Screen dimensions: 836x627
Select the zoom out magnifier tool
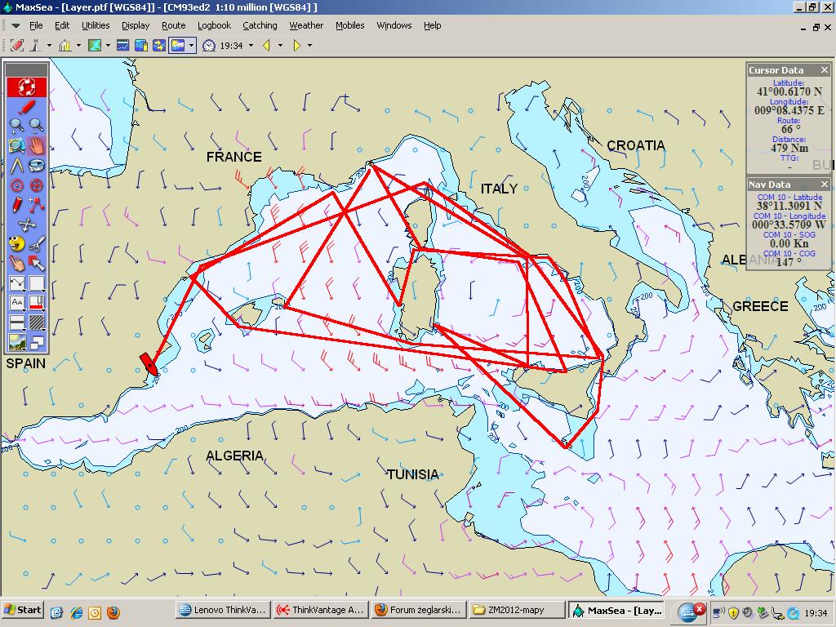point(36,125)
